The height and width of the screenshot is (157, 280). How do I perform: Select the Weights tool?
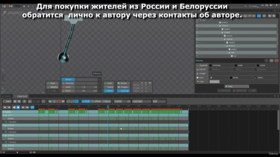(52, 87)
